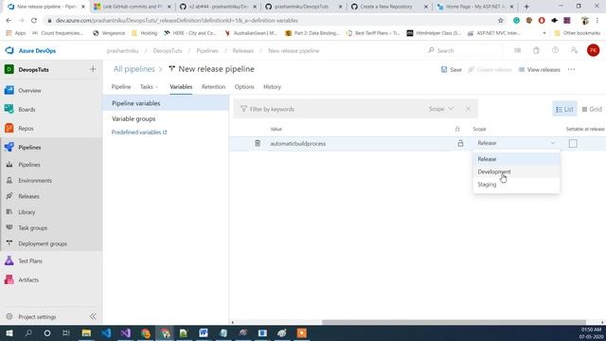606x341 pixels.
Task: Open a new browser tab
Action: pyautogui.click(x=526, y=7)
